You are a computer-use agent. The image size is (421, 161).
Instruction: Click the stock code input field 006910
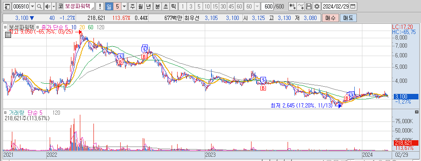click(21, 6)
